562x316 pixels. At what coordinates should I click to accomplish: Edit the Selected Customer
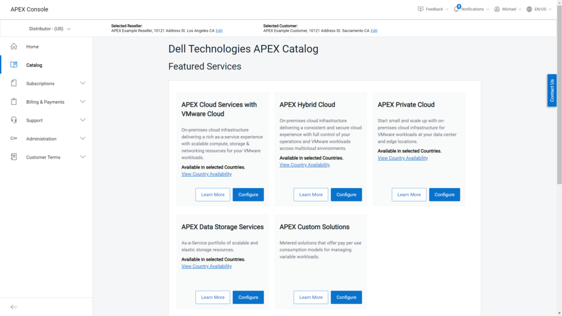[374, 31]
